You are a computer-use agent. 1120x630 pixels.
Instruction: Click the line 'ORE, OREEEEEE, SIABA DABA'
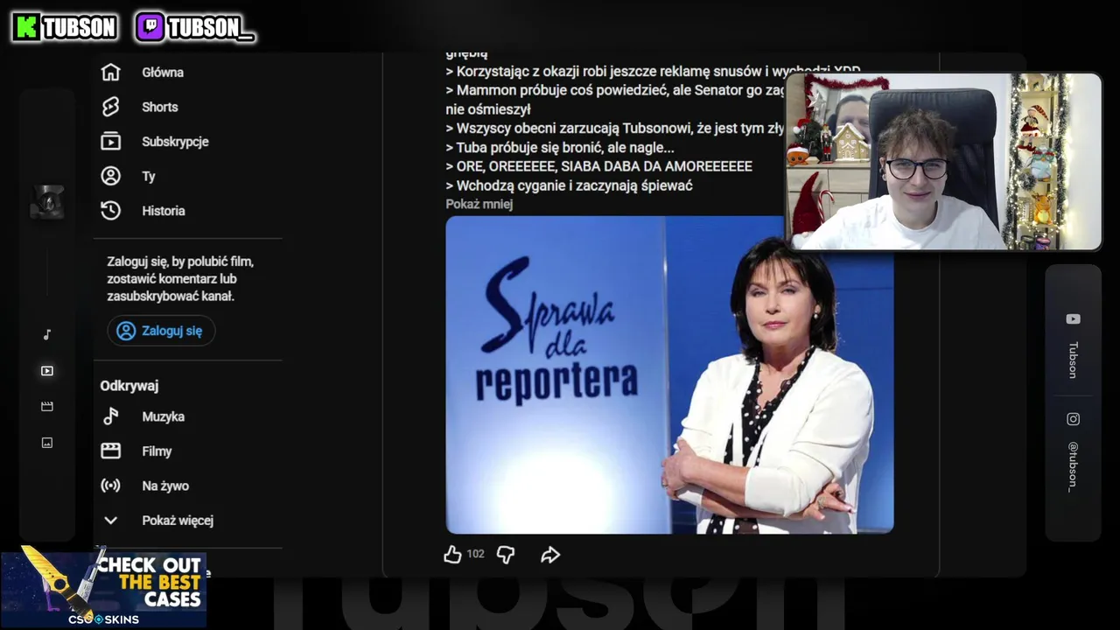coord(598,166)
